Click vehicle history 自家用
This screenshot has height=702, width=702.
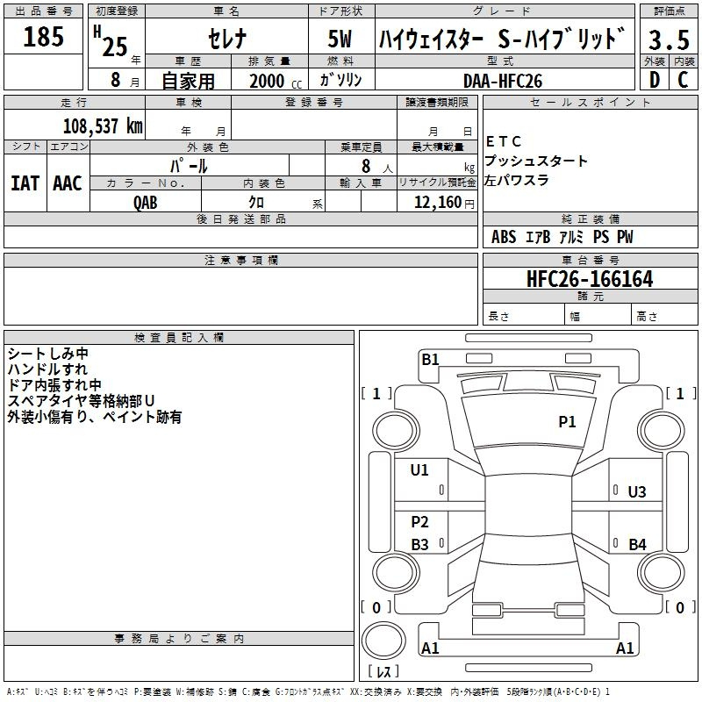click(x=188, y=81)
